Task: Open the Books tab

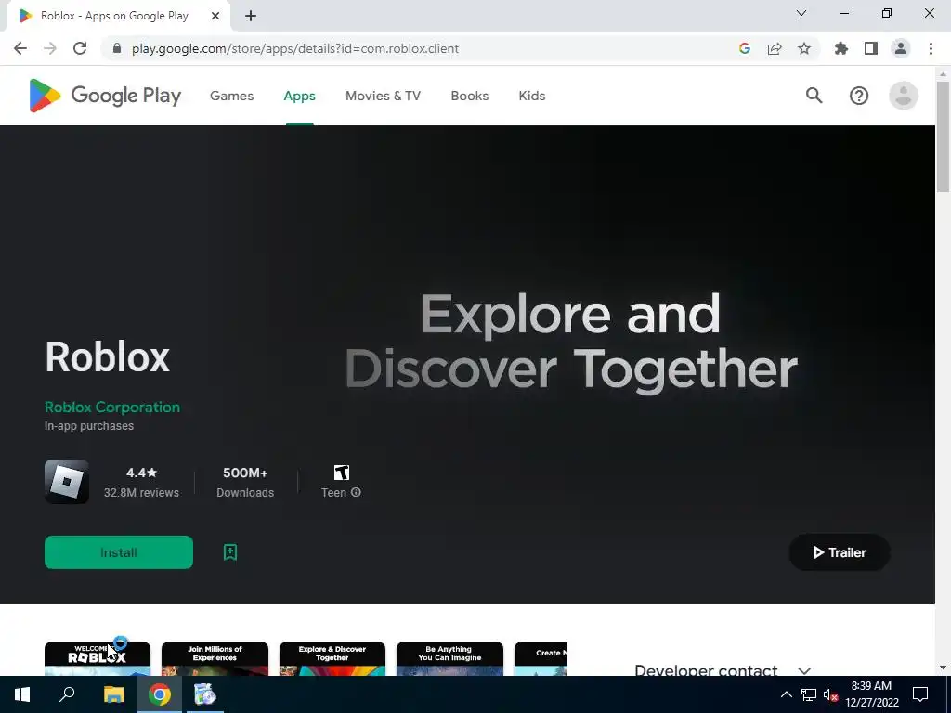Action: click(x=469, y=96)
